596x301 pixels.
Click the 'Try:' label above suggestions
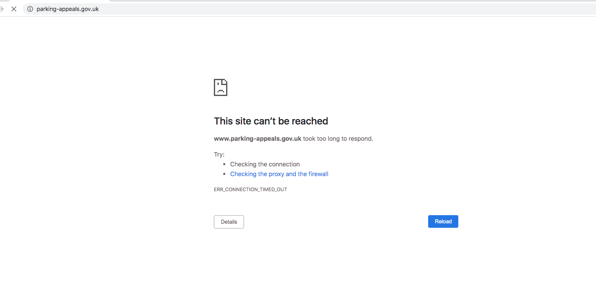pyautogui.click(x=219, y=155)
